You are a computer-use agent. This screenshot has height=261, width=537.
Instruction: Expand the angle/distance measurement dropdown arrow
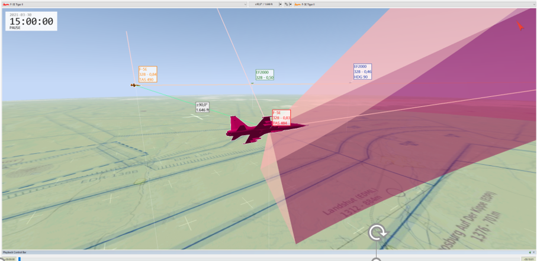click(x=280, y=4)
